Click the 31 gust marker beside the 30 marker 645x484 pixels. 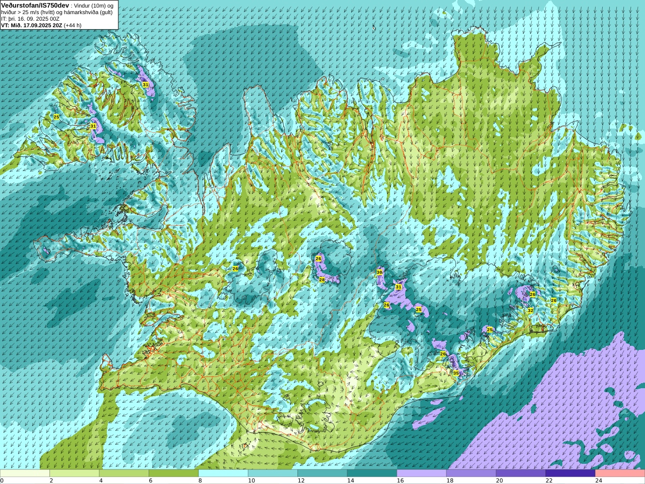point(399,287)
